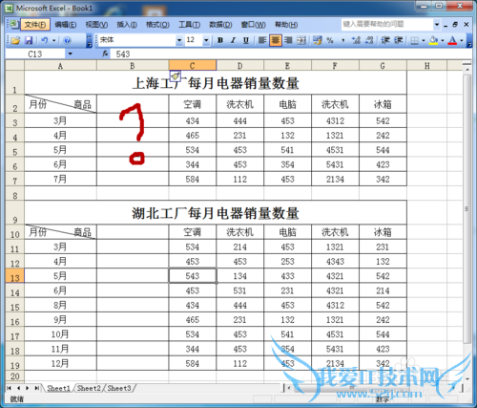The height and width of the screenshot is (408, 477).
Task: Open the 视图(V) menu
Action: pos(96,25)
